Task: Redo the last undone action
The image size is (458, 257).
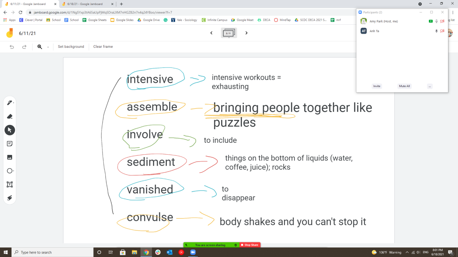Action: point(24,47)
